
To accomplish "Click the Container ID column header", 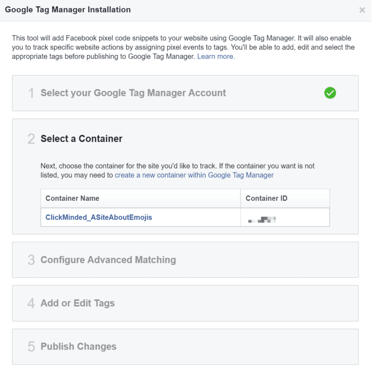I will (285, 198).
